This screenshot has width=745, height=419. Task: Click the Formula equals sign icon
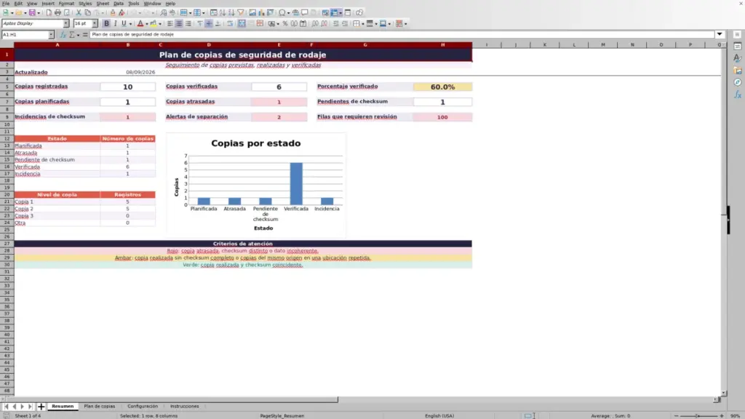point(85,35)
